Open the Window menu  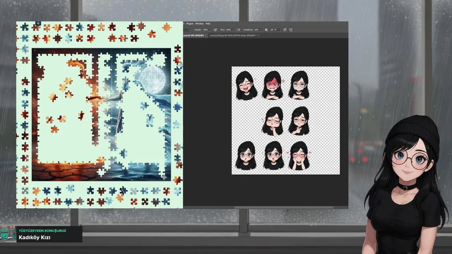[x=200, y=24]
